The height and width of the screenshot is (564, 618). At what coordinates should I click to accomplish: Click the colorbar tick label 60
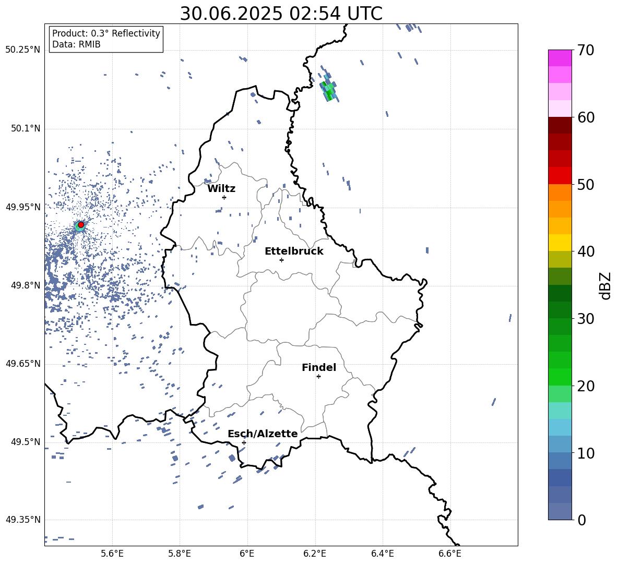(x=586, y=117)
